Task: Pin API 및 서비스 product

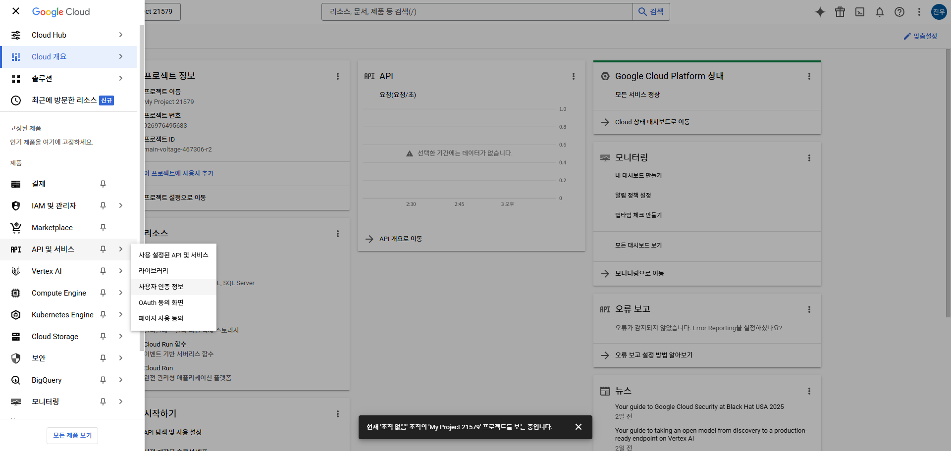Action: pyautogui.click(x=103, y=249)
